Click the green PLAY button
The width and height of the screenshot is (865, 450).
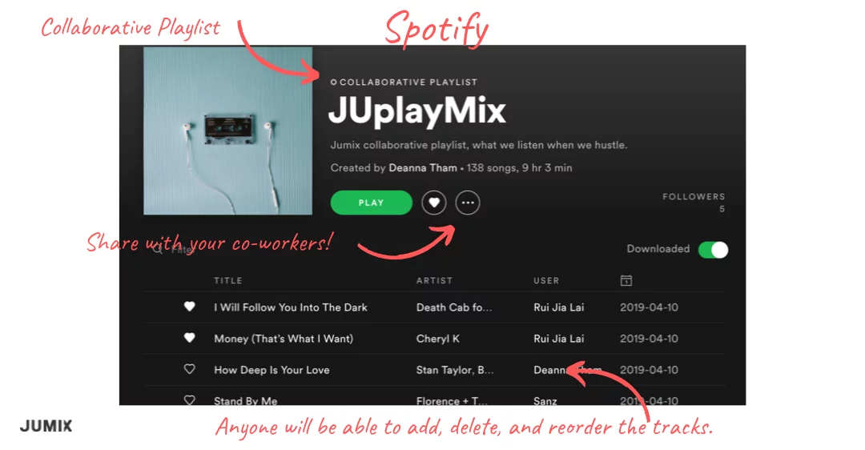[x=372, y=203]
